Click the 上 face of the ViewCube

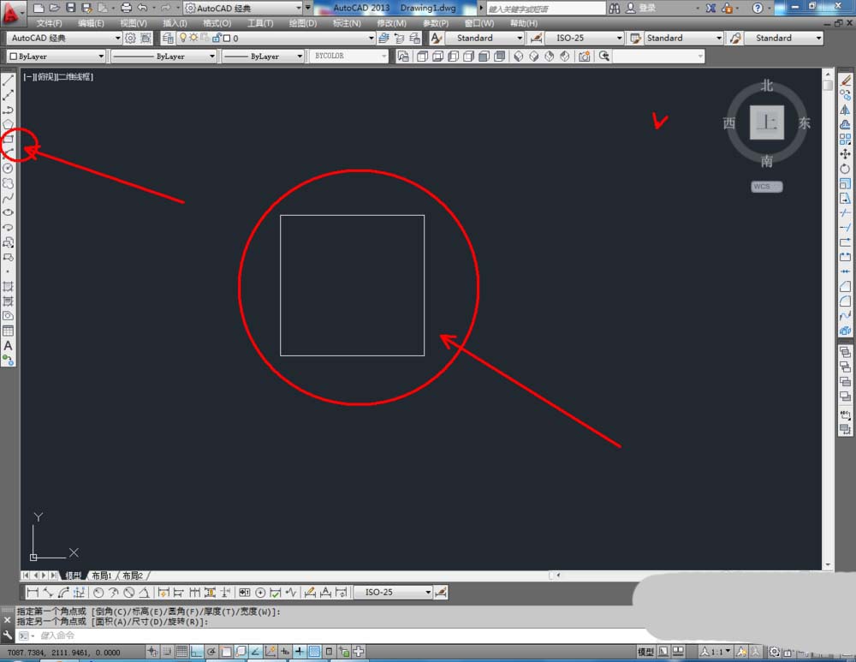coord(766,122)
